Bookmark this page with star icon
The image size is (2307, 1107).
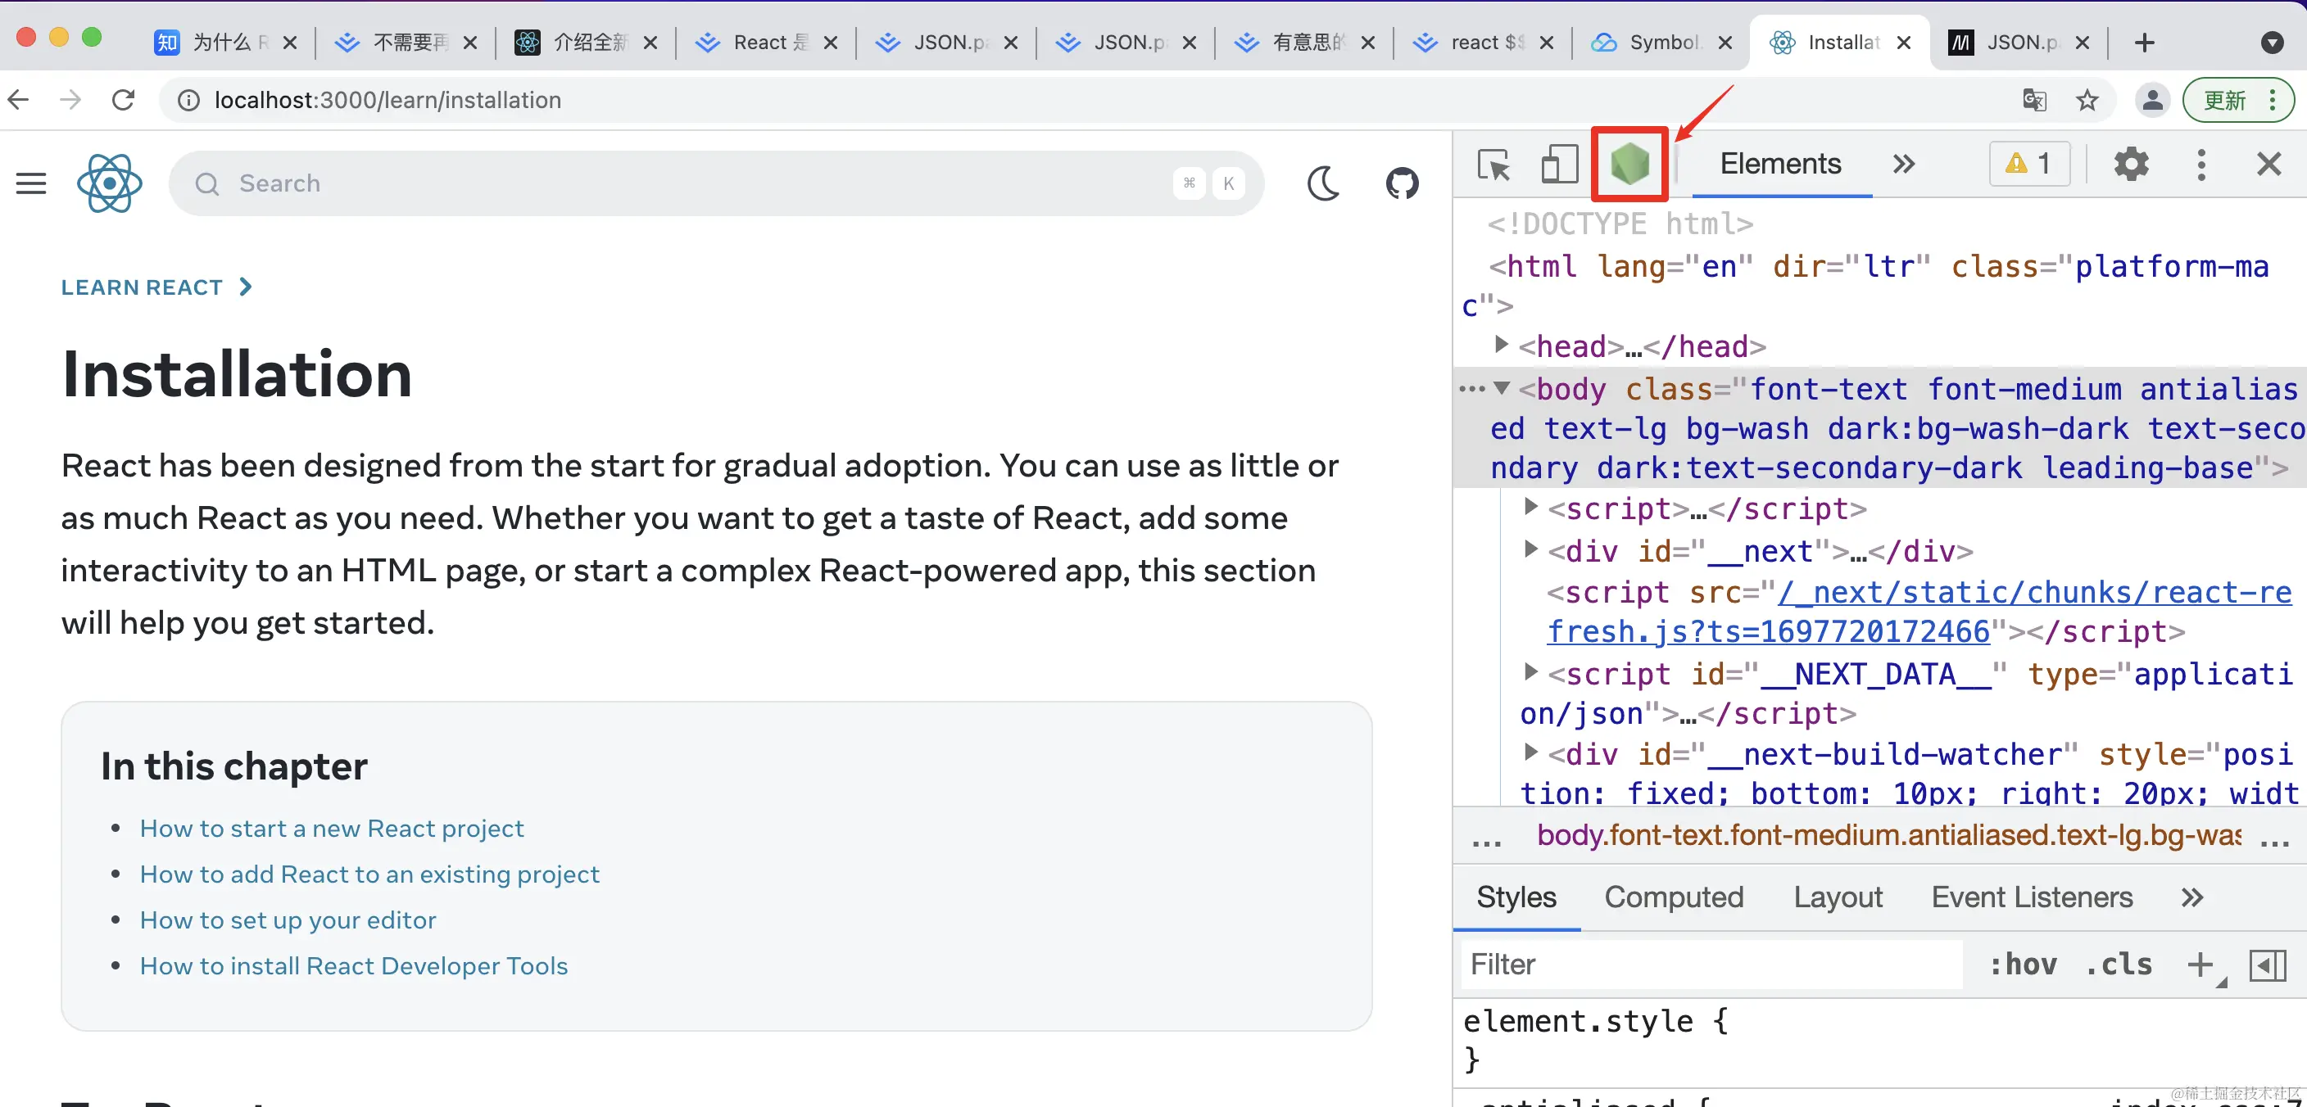2087,100
